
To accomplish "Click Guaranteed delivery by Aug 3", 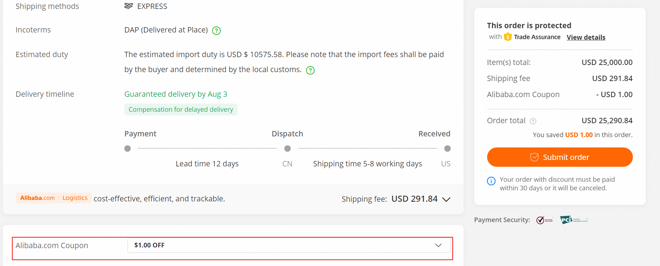I will click(x=176, y=94).
